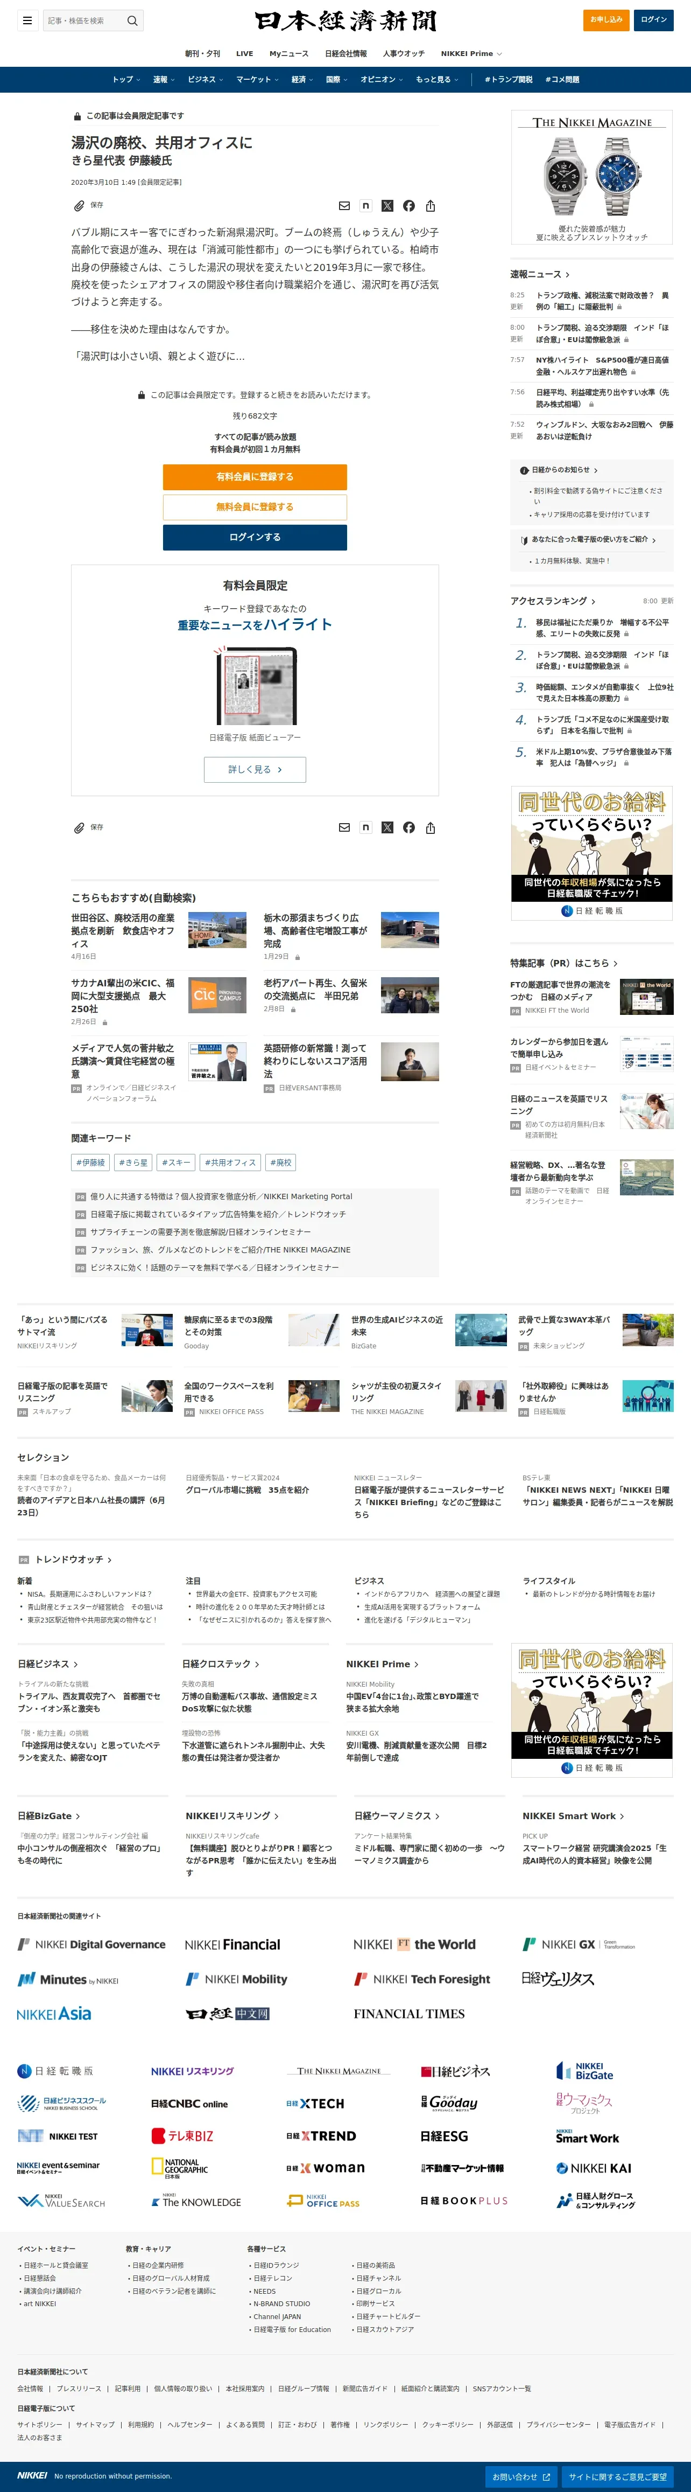Open the share sheet icon under the article date
691x2492 pixels.
(430, 206)
